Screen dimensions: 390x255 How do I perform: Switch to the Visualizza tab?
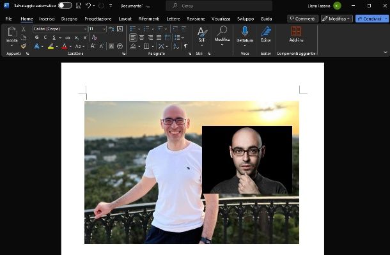pos(221,19)
